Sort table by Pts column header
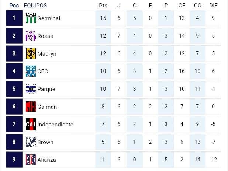 point(103,6)
